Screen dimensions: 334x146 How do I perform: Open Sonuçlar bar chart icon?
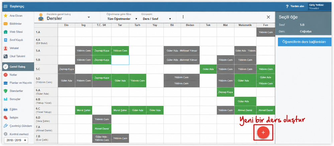(6, 99)
